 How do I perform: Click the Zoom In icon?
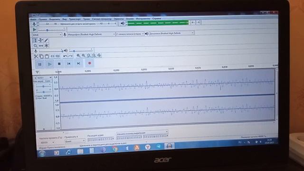[x=78, y=56]
